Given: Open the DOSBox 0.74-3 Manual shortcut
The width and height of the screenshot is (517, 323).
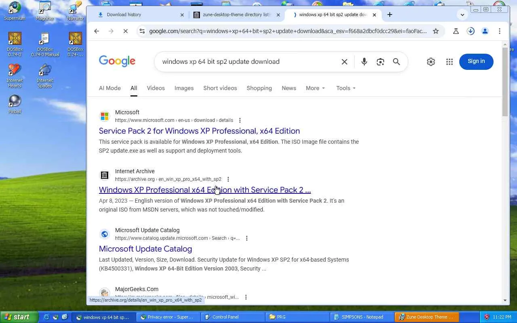Looking at the screenshot, I should click(45, 45).
